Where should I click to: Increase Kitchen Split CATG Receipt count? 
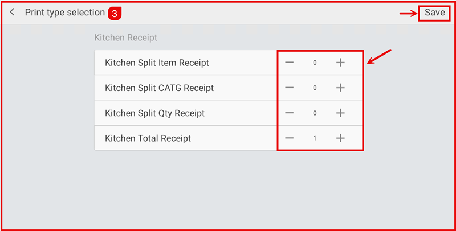pos(340,88)
